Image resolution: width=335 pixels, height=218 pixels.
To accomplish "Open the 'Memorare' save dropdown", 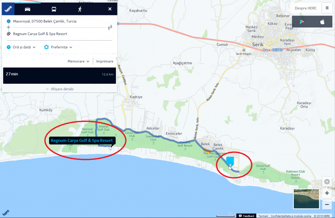I will (79, 61).
